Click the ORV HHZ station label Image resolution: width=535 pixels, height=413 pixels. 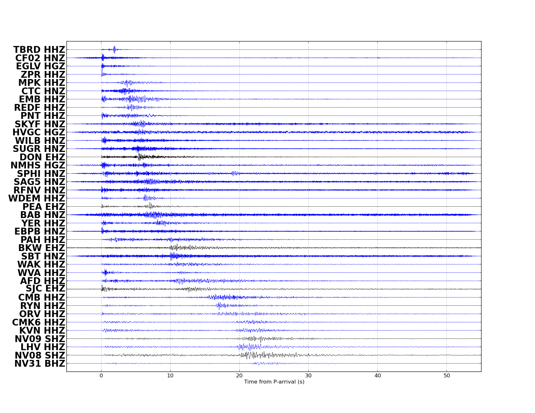[x=42, y=314]
